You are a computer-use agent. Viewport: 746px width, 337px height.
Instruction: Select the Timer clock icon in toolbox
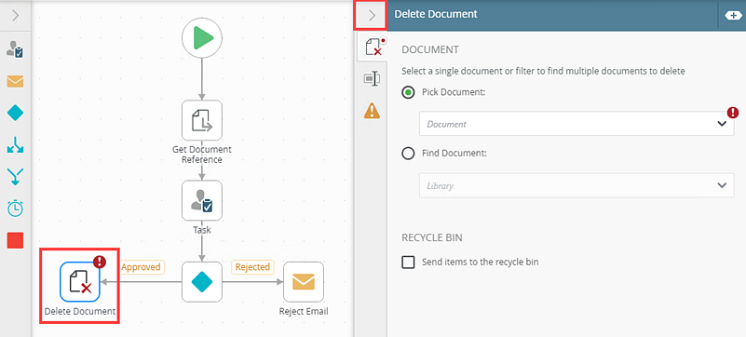[x=15, y=209]
